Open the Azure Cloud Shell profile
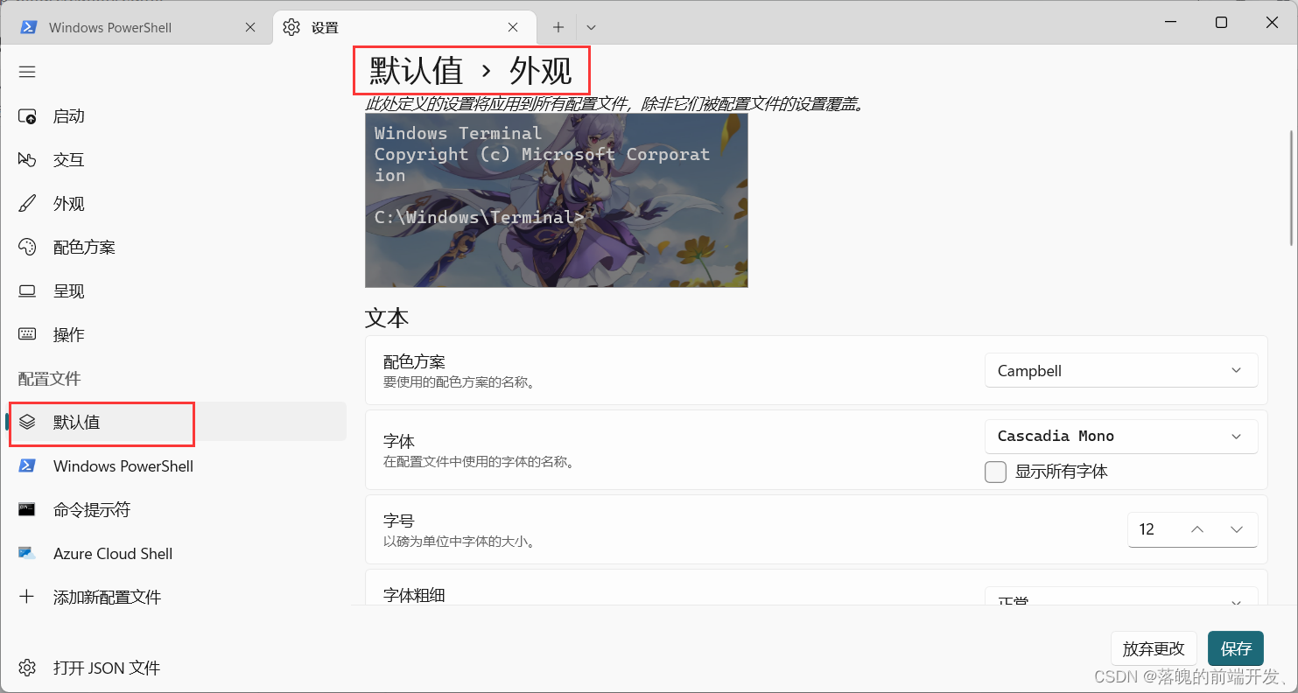The image size is (1298, 693). pyautogui.click(x=175, y=554)
